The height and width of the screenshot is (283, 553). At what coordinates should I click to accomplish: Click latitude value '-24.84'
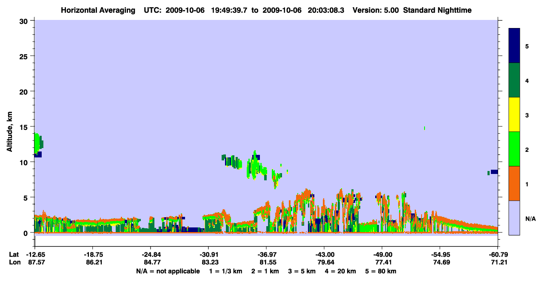pyautogui.click(x=151, y=255)
